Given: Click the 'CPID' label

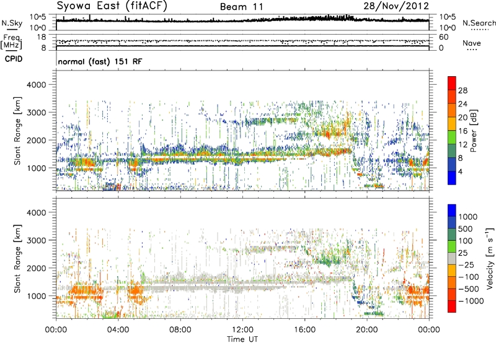Looking at the screenshot, I should click(14, 59).
